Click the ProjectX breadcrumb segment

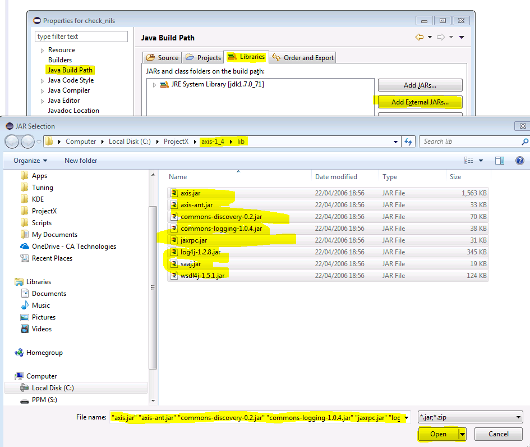click(x=176, y=142)
